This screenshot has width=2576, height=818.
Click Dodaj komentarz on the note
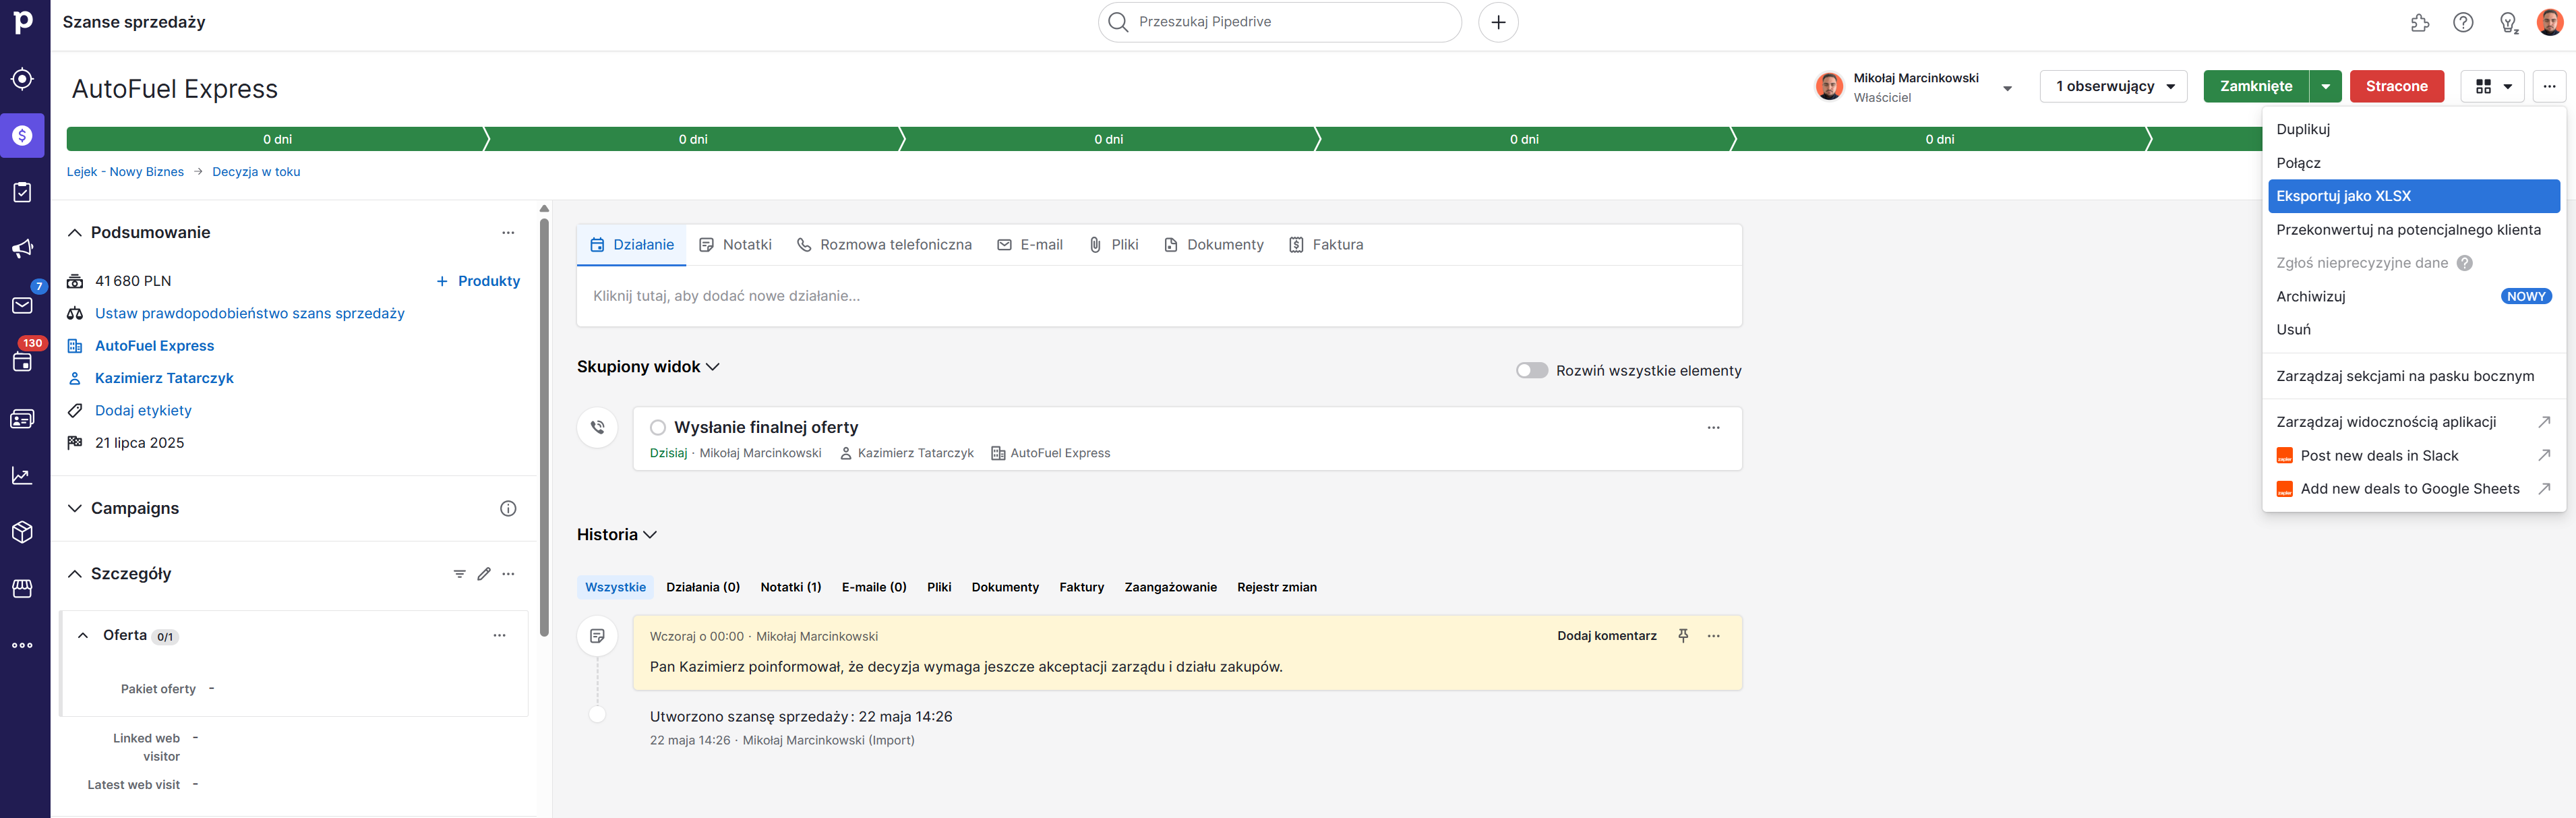click(1606, 636)
